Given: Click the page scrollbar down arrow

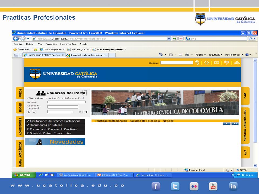Looking at the screenshot, I should pyautogui.click(x=255, y=166).
